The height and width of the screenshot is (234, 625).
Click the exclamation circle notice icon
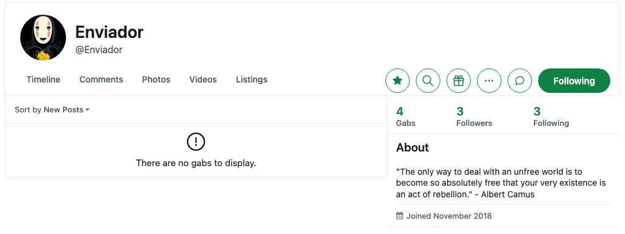pos(196,142)
